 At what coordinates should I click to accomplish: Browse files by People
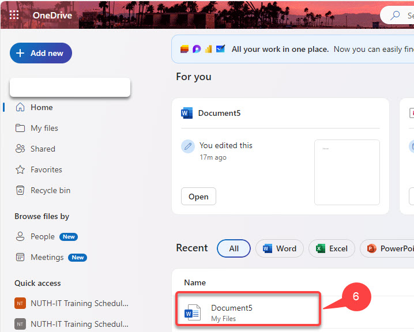(x=43, y=236)
